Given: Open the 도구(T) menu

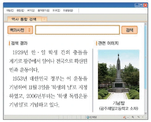Looking at the screenshot, I should (56, 10).
